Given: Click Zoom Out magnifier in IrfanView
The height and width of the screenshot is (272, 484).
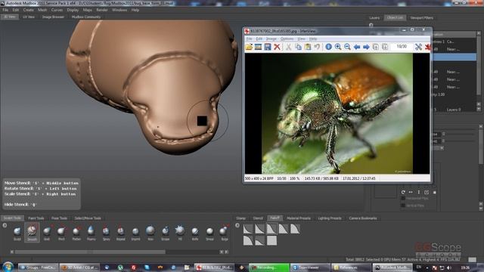Looking at the screenshot, I should (347, 47).
